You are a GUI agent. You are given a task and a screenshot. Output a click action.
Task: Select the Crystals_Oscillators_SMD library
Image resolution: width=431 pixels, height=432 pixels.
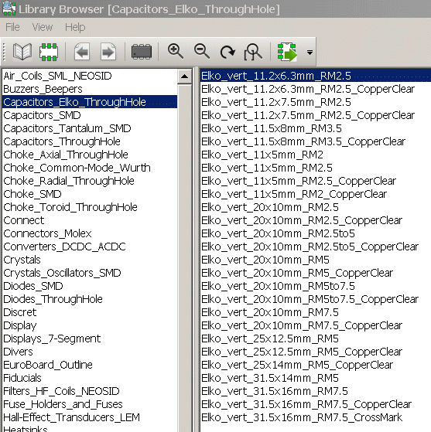point(62,273)
